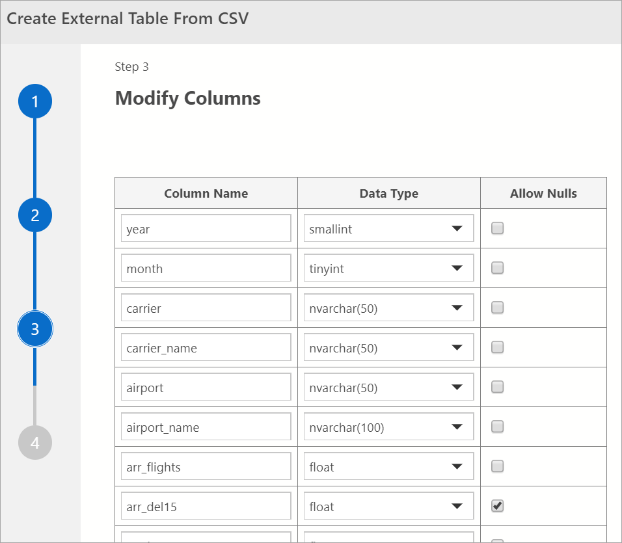Viewport: 622px width, 543px height.
Task: Select the active step 3 indicator
Action: point(34,328)
